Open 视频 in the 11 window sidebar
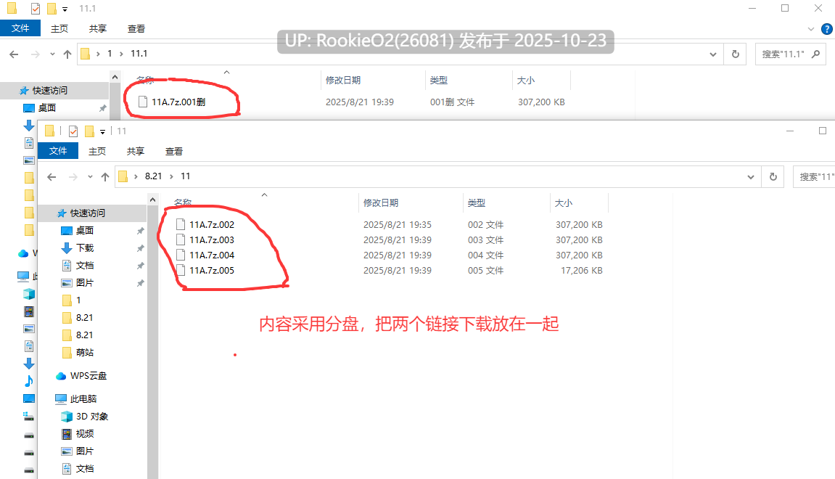The width and height of the screenshot is (835, 479). click(85, 434)
